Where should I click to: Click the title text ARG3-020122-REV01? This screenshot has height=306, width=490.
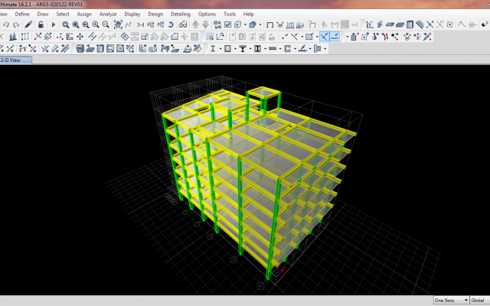[x=58, y=5]
